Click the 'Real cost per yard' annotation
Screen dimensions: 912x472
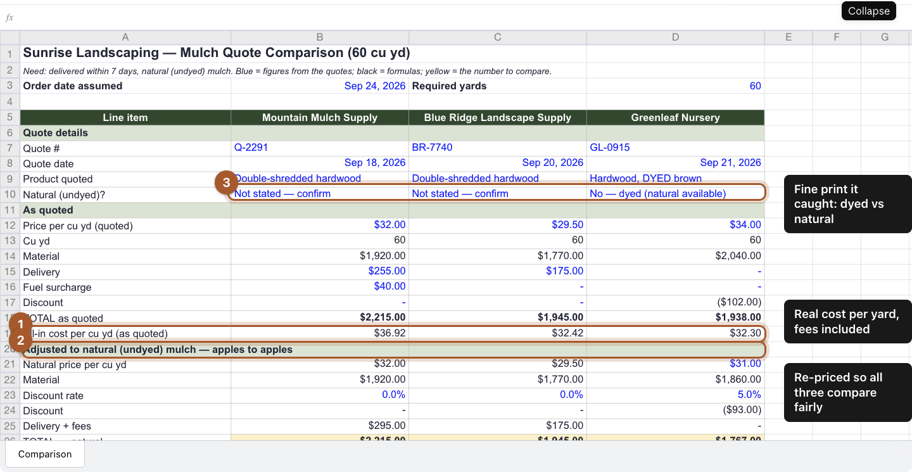click(848, 321)
